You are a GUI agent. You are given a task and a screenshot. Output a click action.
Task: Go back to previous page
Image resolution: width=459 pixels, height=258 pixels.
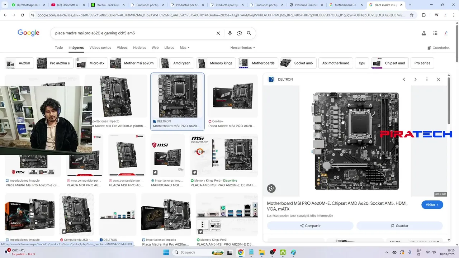point(5,15)
